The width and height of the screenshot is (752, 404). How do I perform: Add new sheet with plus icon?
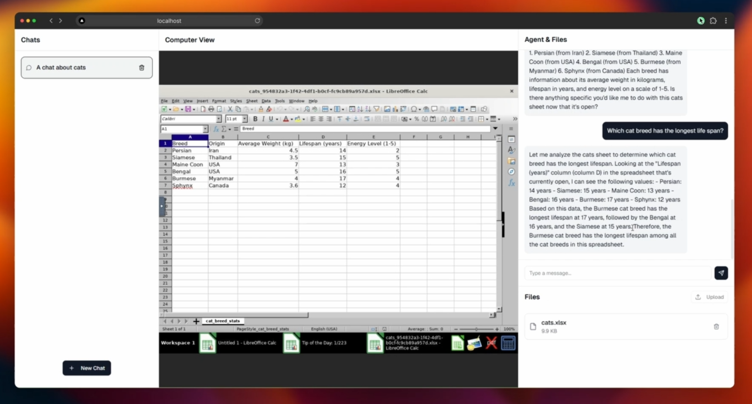pyautogui.click(x=196, y=321)
